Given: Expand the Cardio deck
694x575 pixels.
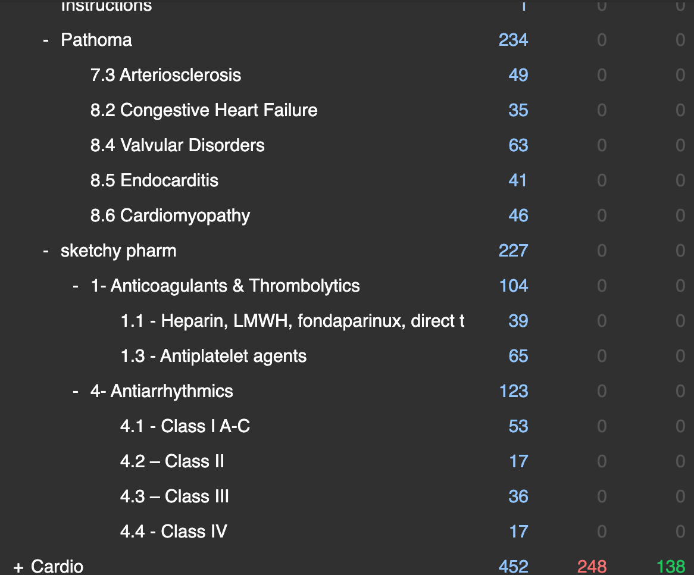Looking at the screenshot, I should (x=18, y=567).
